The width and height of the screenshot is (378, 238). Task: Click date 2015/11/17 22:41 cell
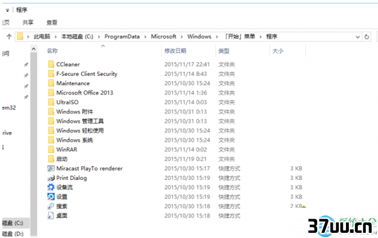click(x=187, y=64)
